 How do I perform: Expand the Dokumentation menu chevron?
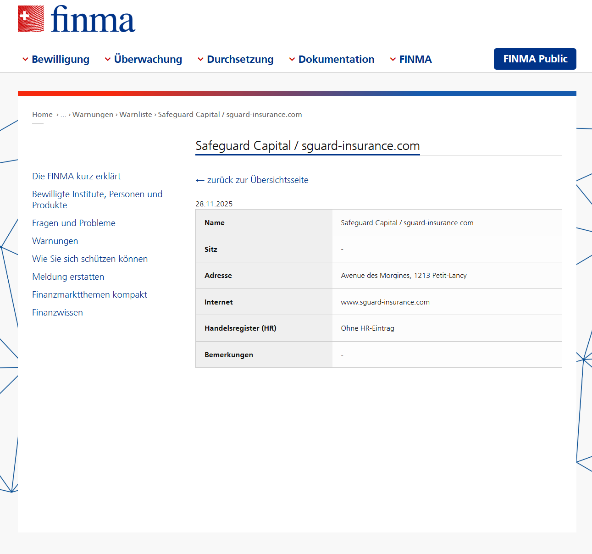[x=292, y=59]
